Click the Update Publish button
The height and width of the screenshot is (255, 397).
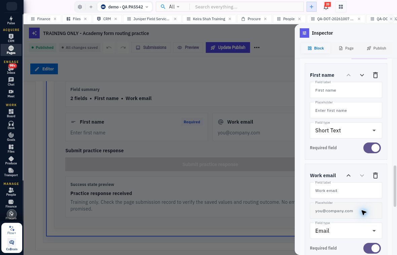[x=228, y=47]
